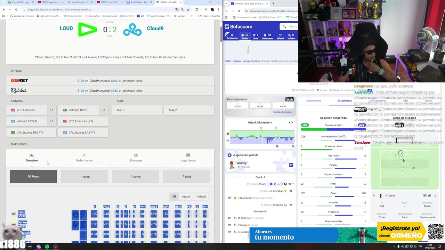The image size is (445, 250).
Task: Click Jugador del partido star icon
Action: click(229, 155)
